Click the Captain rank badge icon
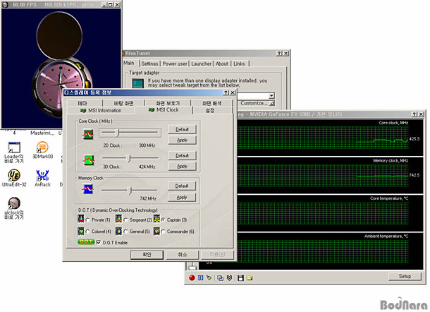The width and height of the screenshot is (430, 312). [x=156, y=219]
